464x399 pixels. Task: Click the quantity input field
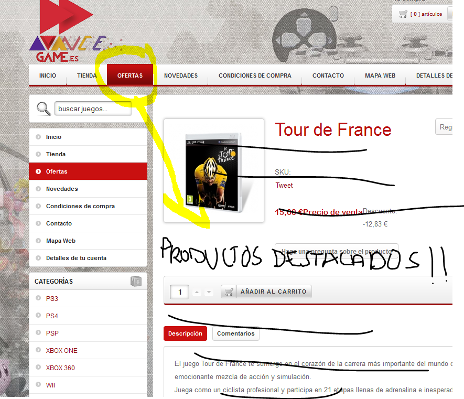(x=180, y=292)
